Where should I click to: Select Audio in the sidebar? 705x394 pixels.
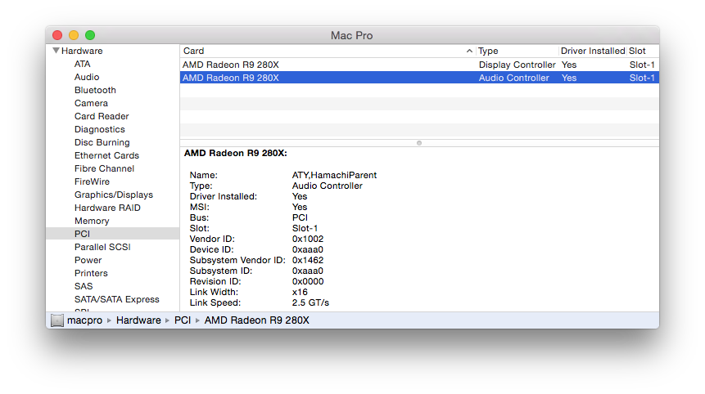(x=87, y=77)
